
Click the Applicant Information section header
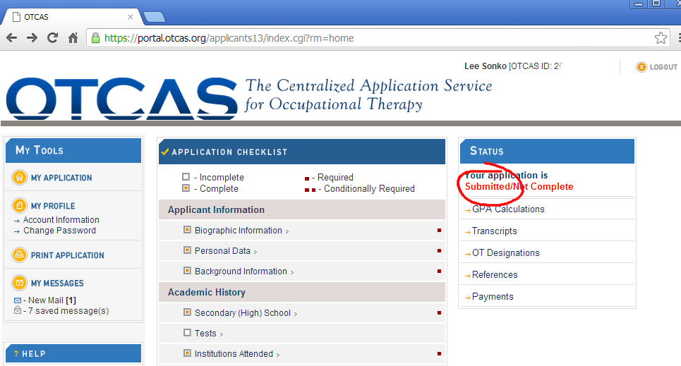click(302, 209)
